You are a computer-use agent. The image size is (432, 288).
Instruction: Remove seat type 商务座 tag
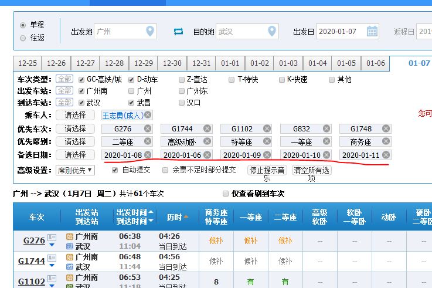point(386,141)
